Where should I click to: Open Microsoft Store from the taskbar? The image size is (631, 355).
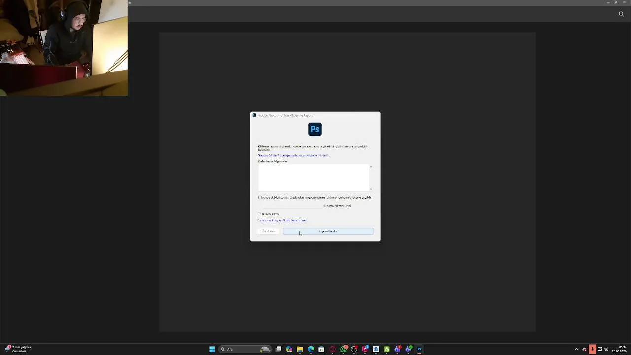[321, 349]
